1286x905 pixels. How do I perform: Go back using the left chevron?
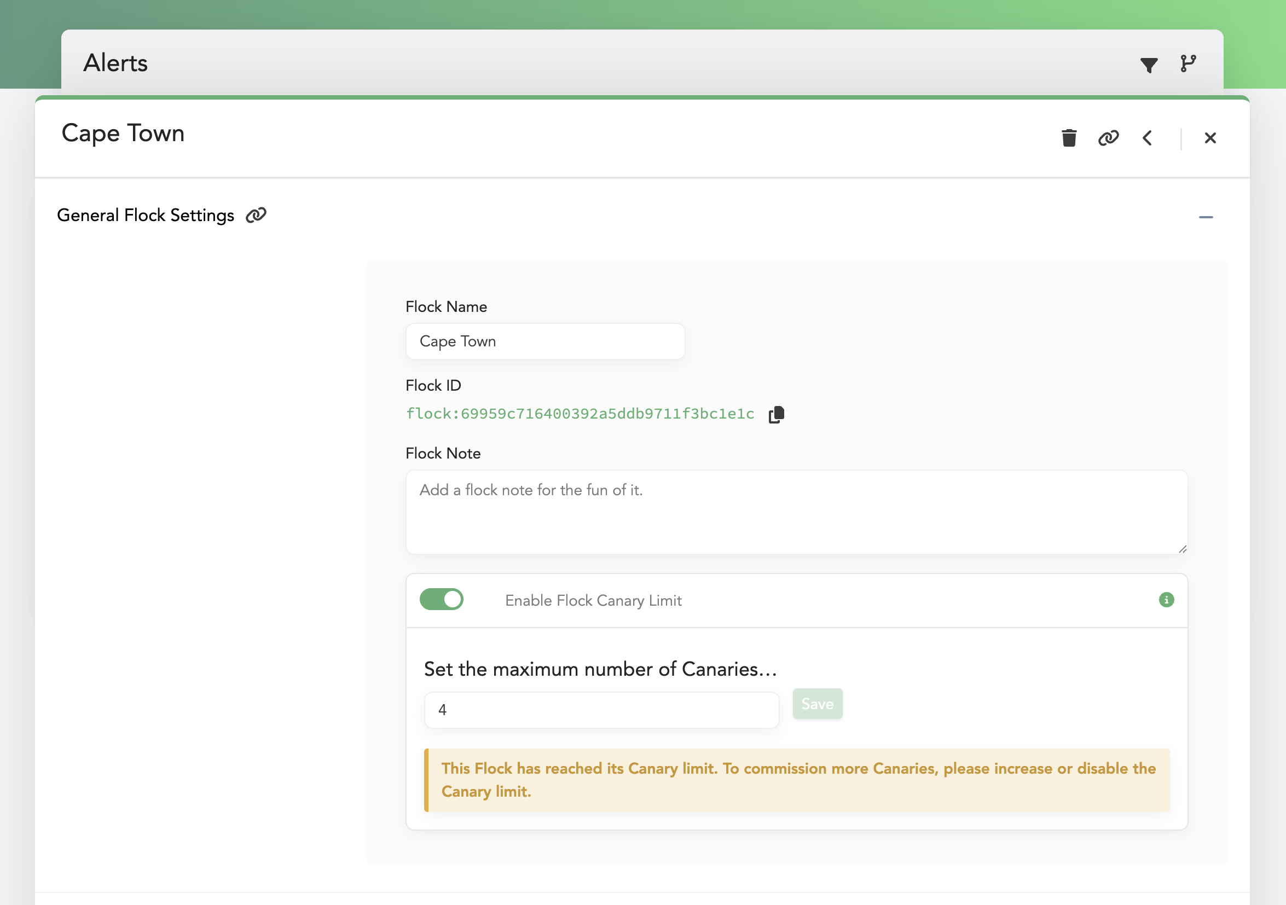pyautogui.click(x=1146, y=137)
